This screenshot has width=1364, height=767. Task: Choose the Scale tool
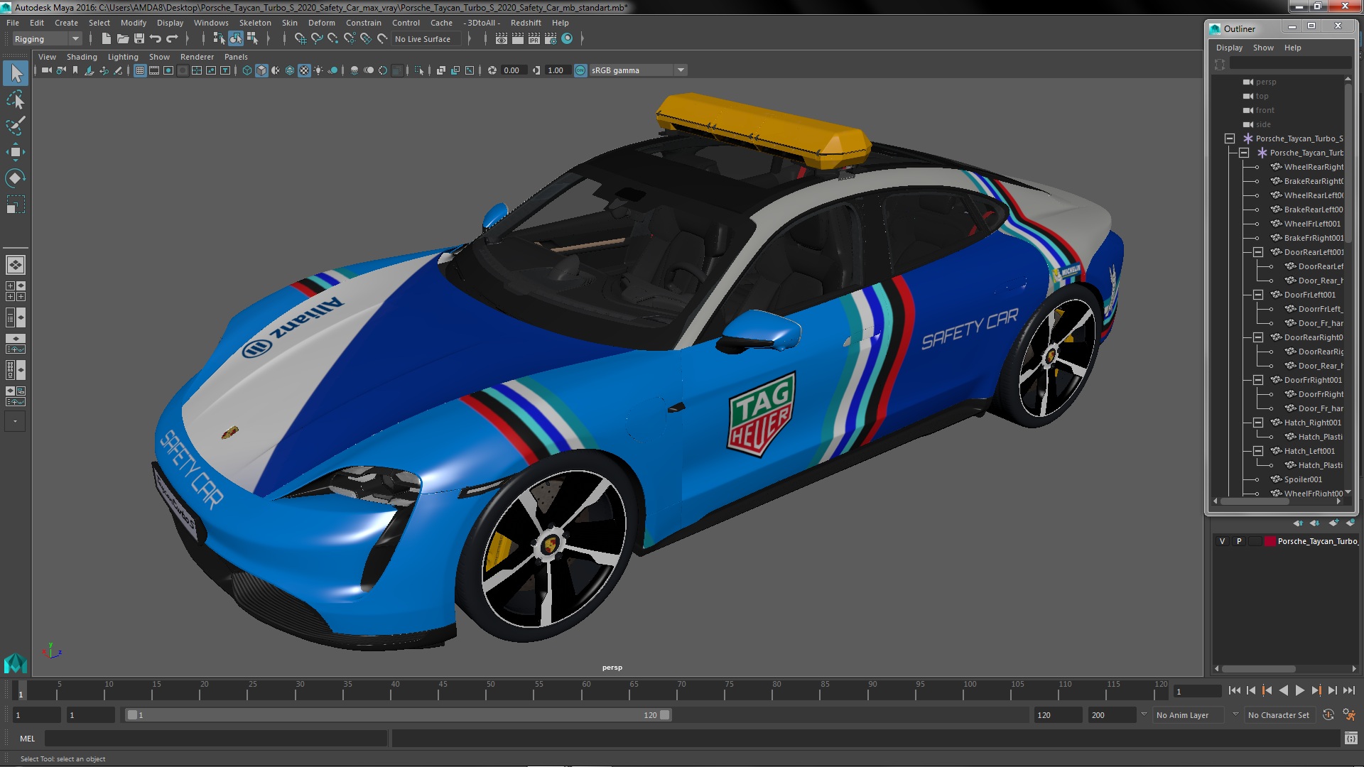click(x=16, y=205)
